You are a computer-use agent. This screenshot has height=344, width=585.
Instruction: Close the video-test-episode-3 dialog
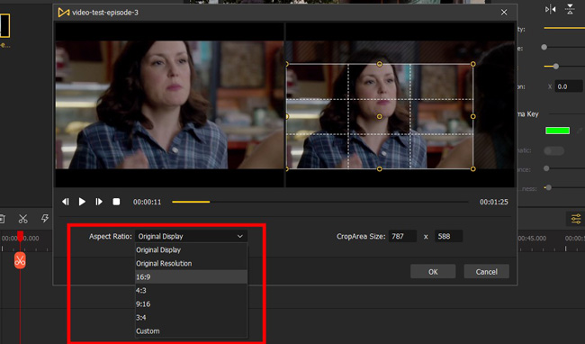click(x=504, y=13)
